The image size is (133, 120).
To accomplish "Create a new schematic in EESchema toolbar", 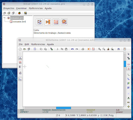I will (x=20, y=49).
